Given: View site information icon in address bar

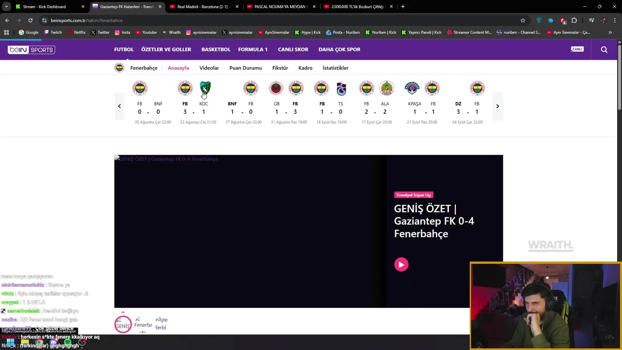Looking at the screenshot, I should click(x=44, y=20).
